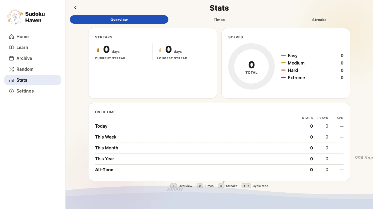373x209 pixels.
Task: Click the Easy solves count value
Action: click(x=342, y=56)
